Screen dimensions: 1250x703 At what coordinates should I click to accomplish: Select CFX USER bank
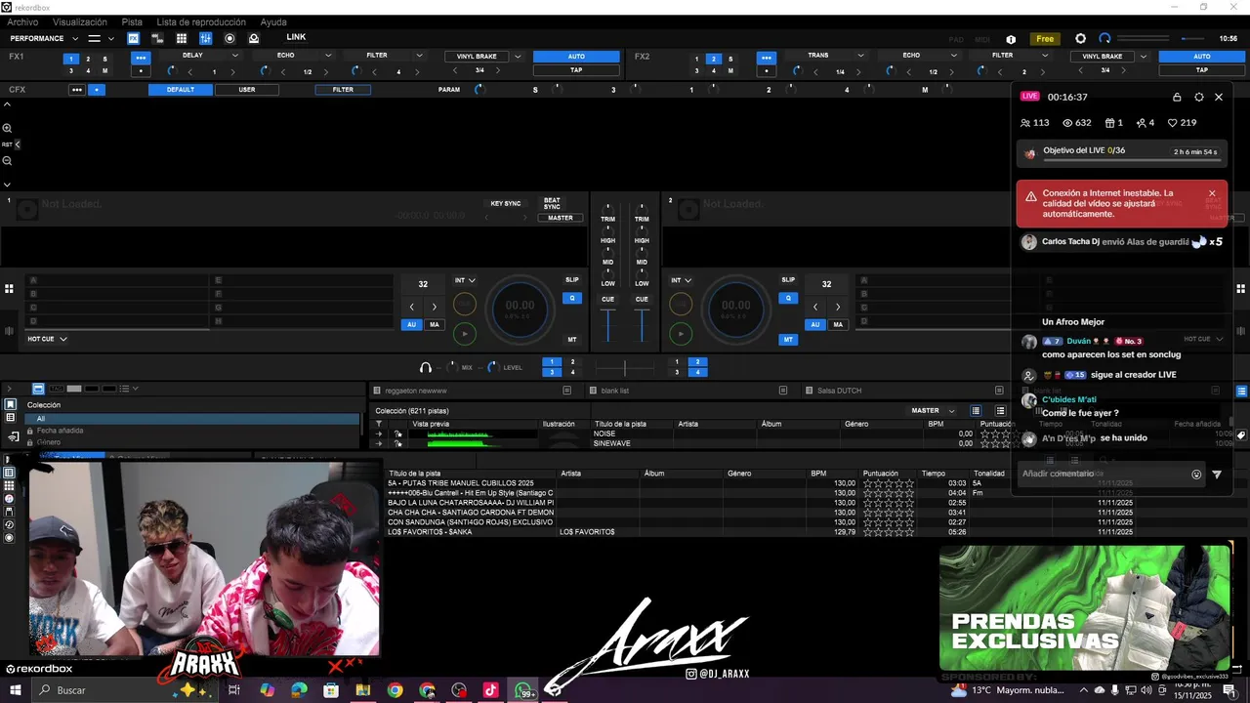click(x=247, y=90)
